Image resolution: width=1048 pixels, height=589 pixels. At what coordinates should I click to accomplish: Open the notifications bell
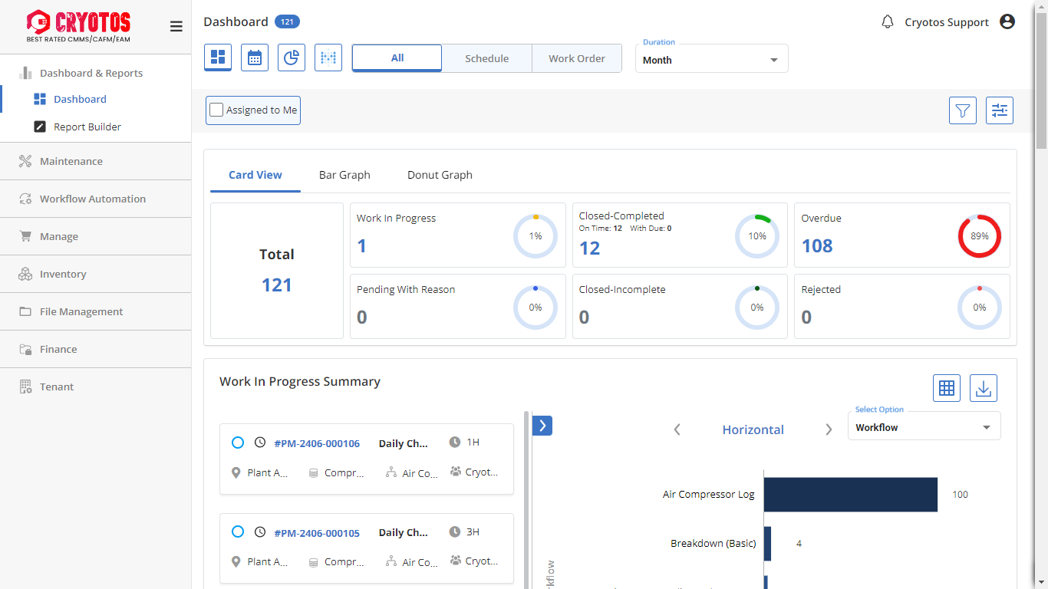(x=888, y=22)
